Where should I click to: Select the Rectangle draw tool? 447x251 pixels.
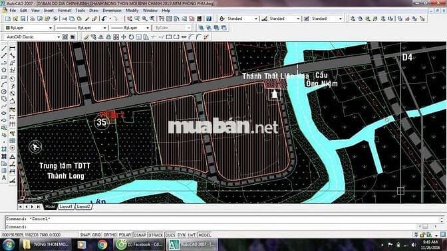tap(4, 78)
